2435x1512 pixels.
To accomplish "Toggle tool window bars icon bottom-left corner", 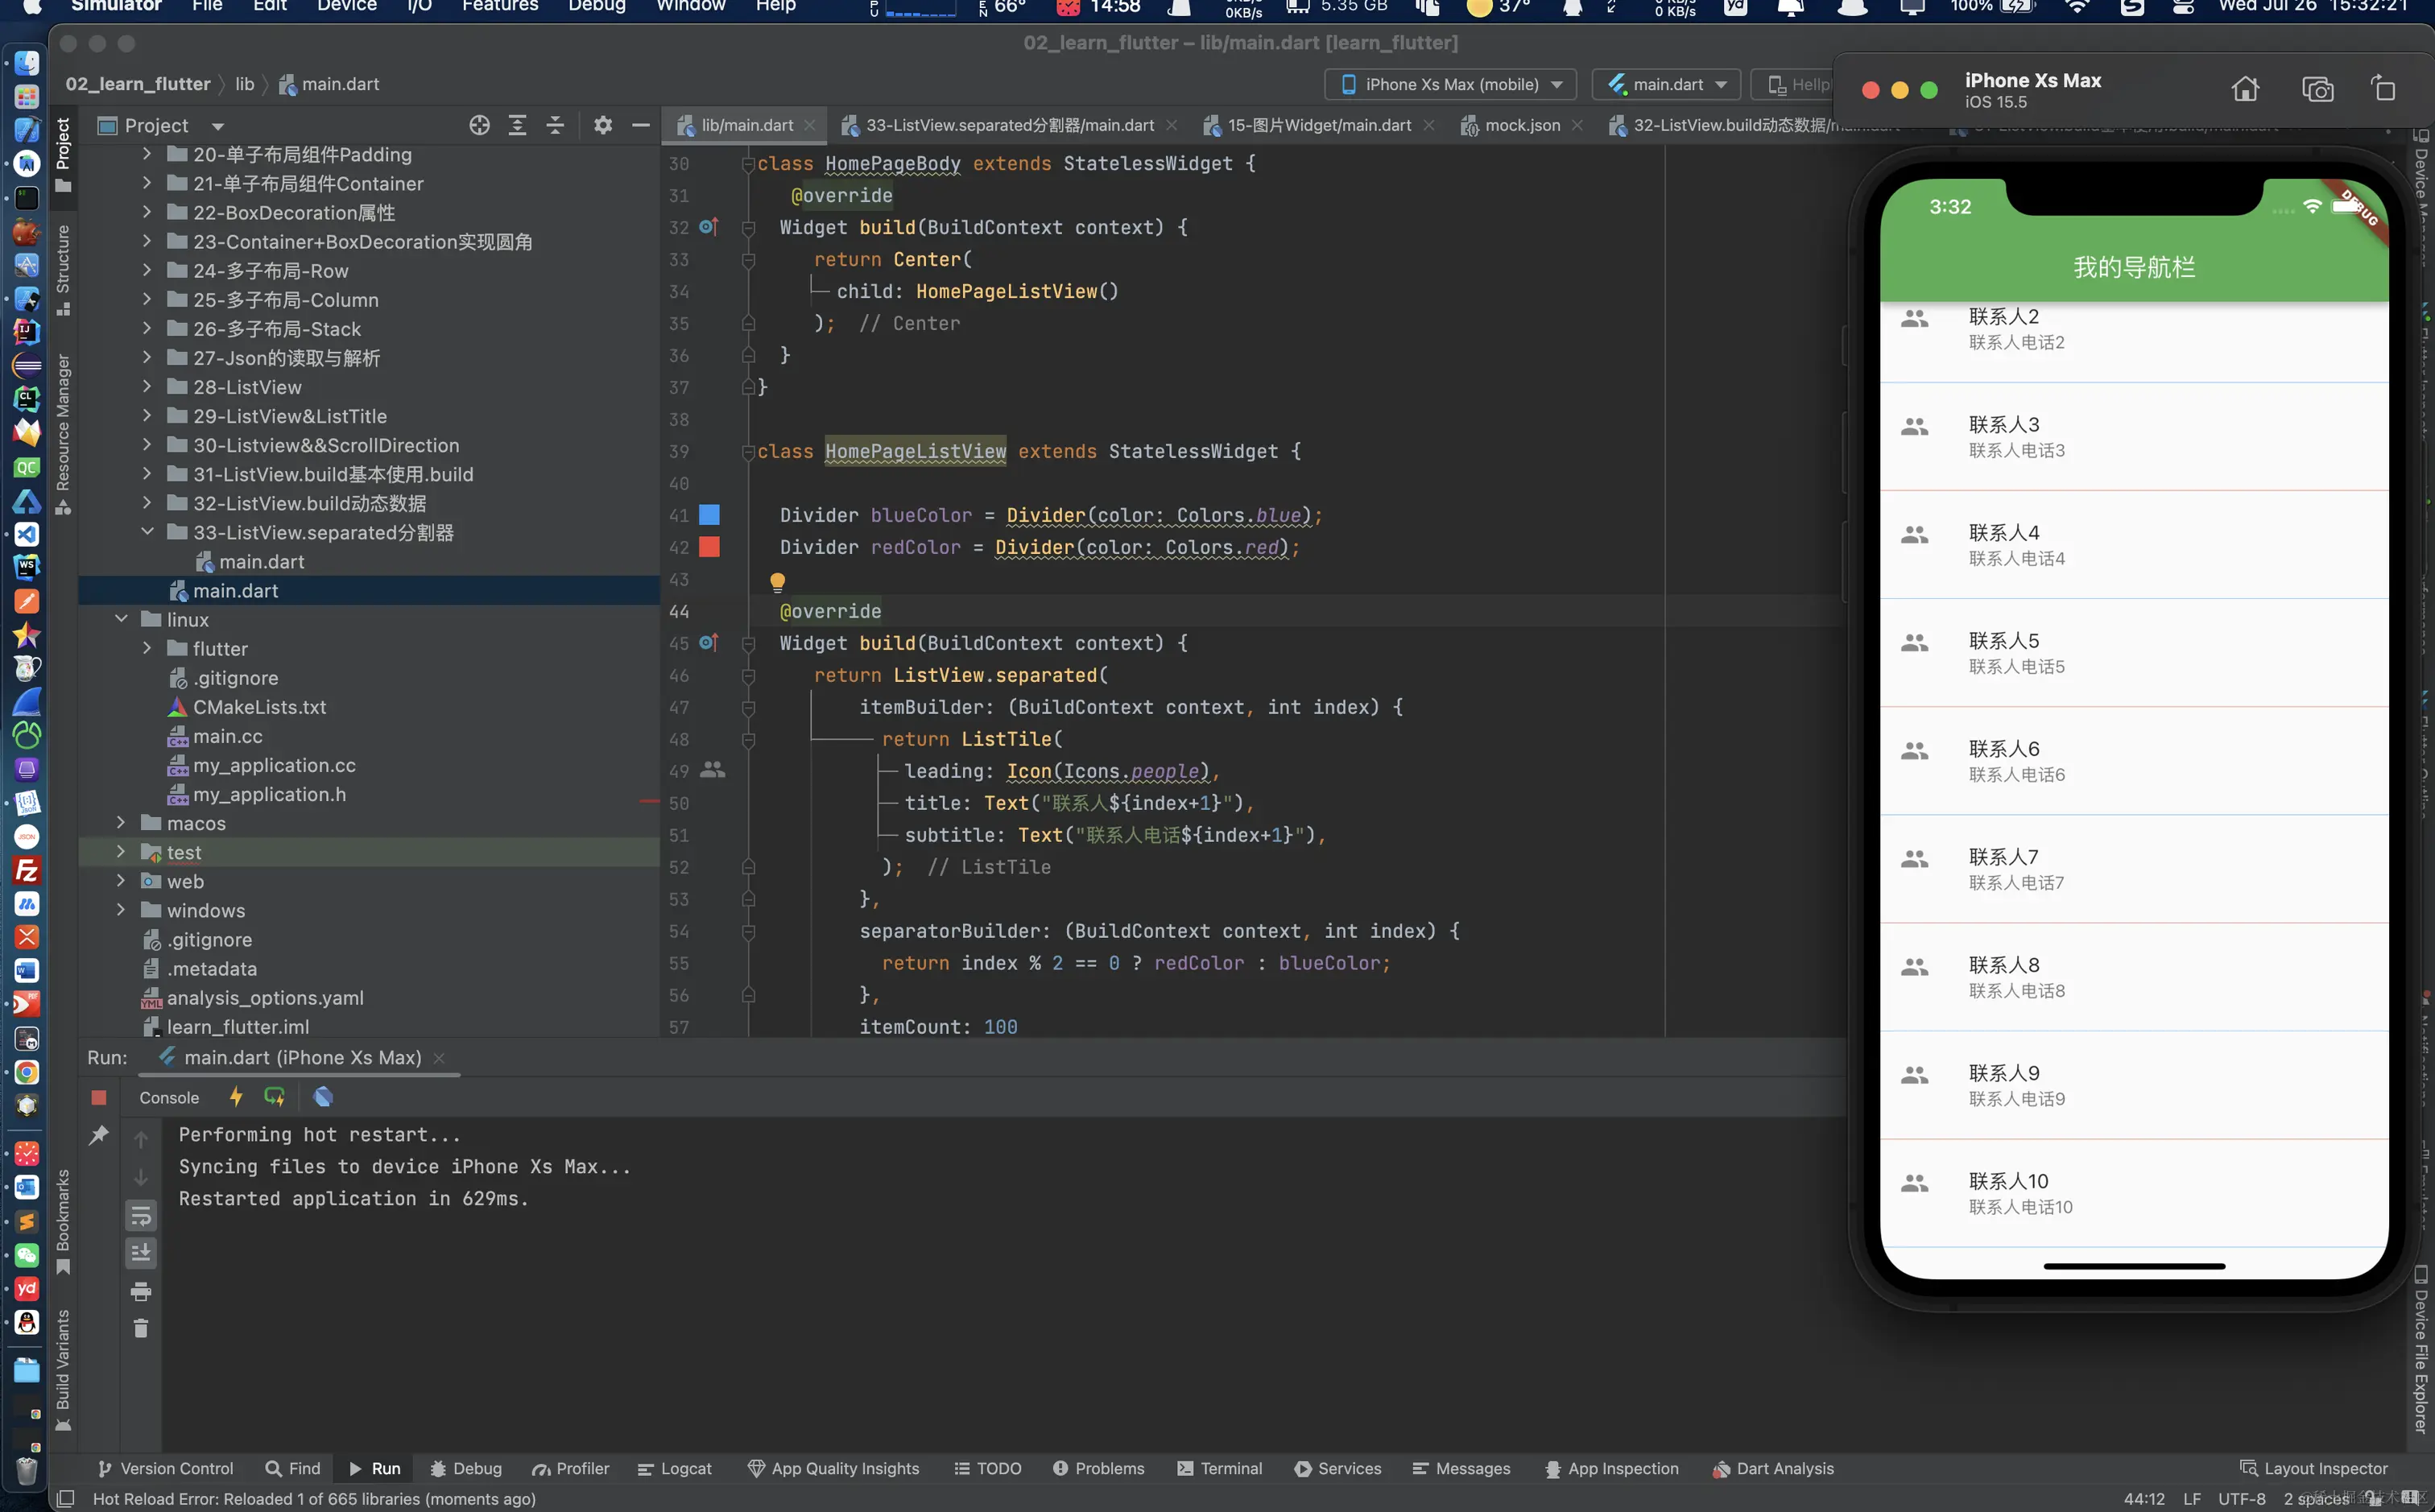I will point(65,1498).
